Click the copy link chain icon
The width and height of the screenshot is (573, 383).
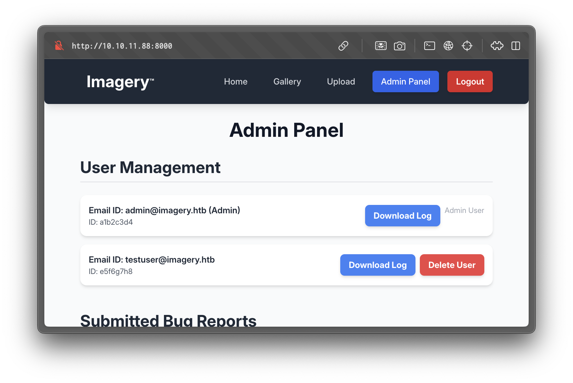[343, 46]
